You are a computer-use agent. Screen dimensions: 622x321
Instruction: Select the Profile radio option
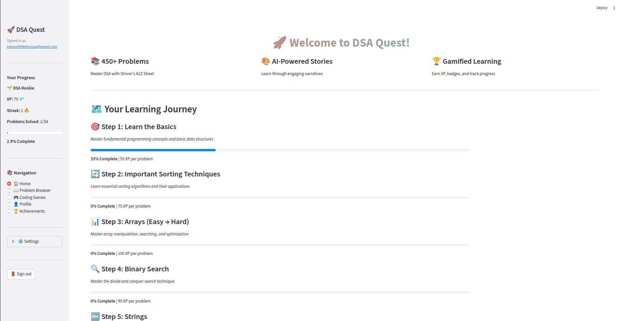[9, 204]
